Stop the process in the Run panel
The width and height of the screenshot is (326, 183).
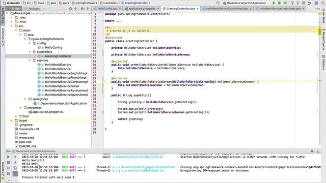8,163
